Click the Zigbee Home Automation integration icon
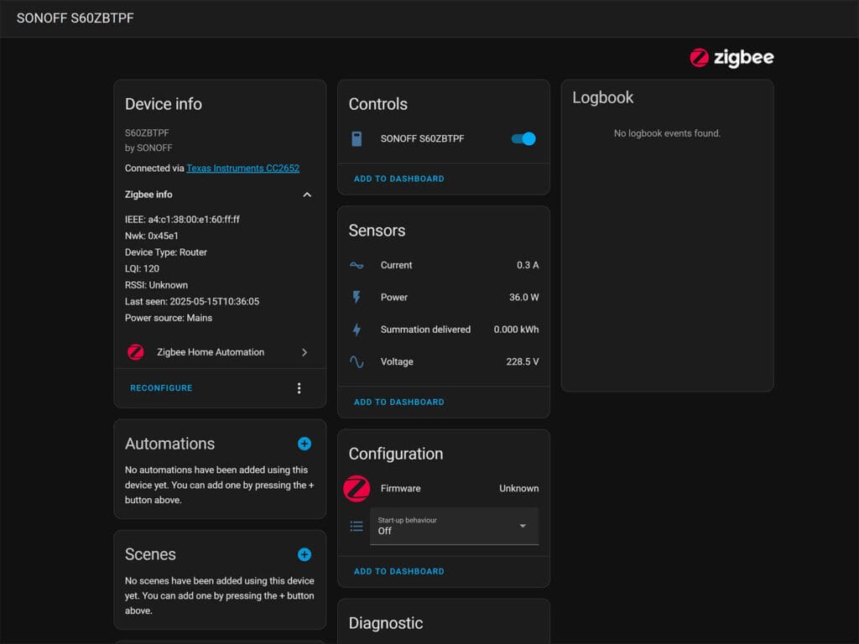 pyautogui.click(x=136, y=352)
